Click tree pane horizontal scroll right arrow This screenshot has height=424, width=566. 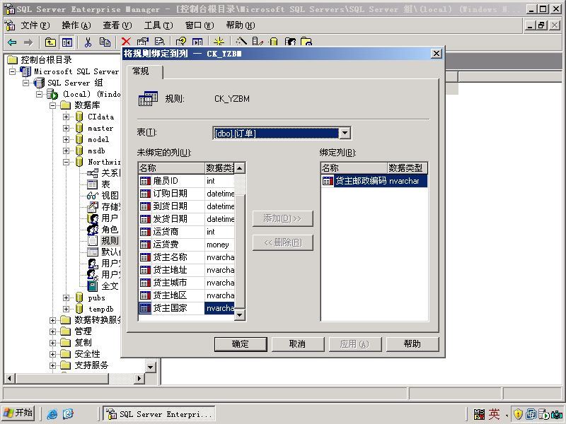point(139,378)
